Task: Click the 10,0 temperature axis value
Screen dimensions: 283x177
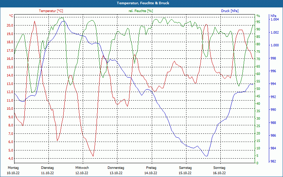Action: click(10, 109)
